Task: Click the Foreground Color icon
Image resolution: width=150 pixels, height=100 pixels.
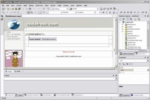Action: tap(114, 12)
